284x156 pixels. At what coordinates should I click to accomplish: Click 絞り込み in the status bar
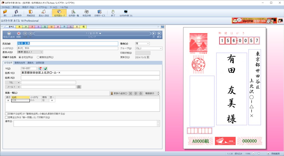[x=238, y=154]
